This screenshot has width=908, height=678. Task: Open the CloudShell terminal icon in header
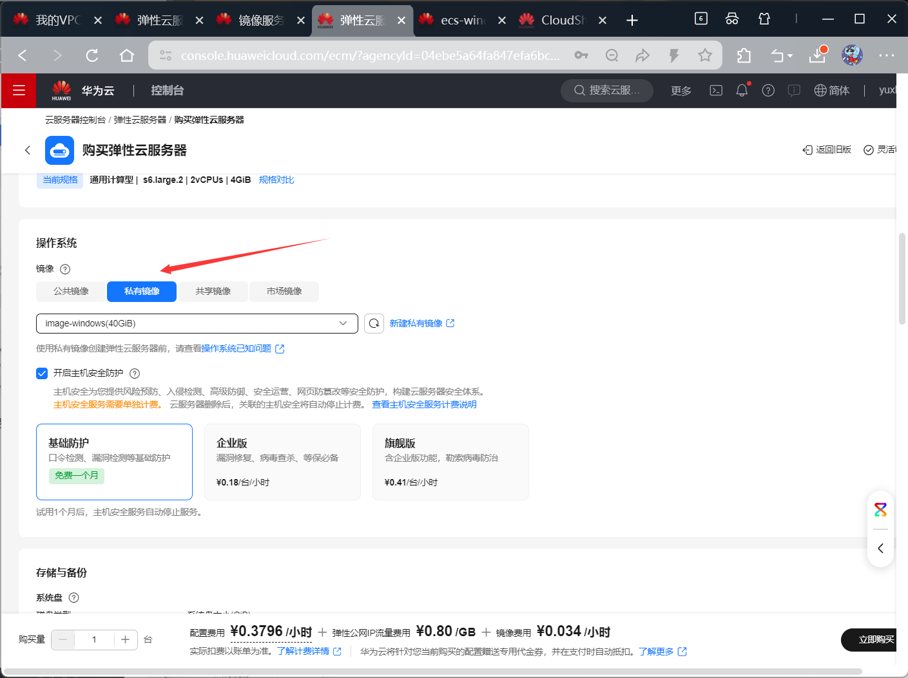716,90
